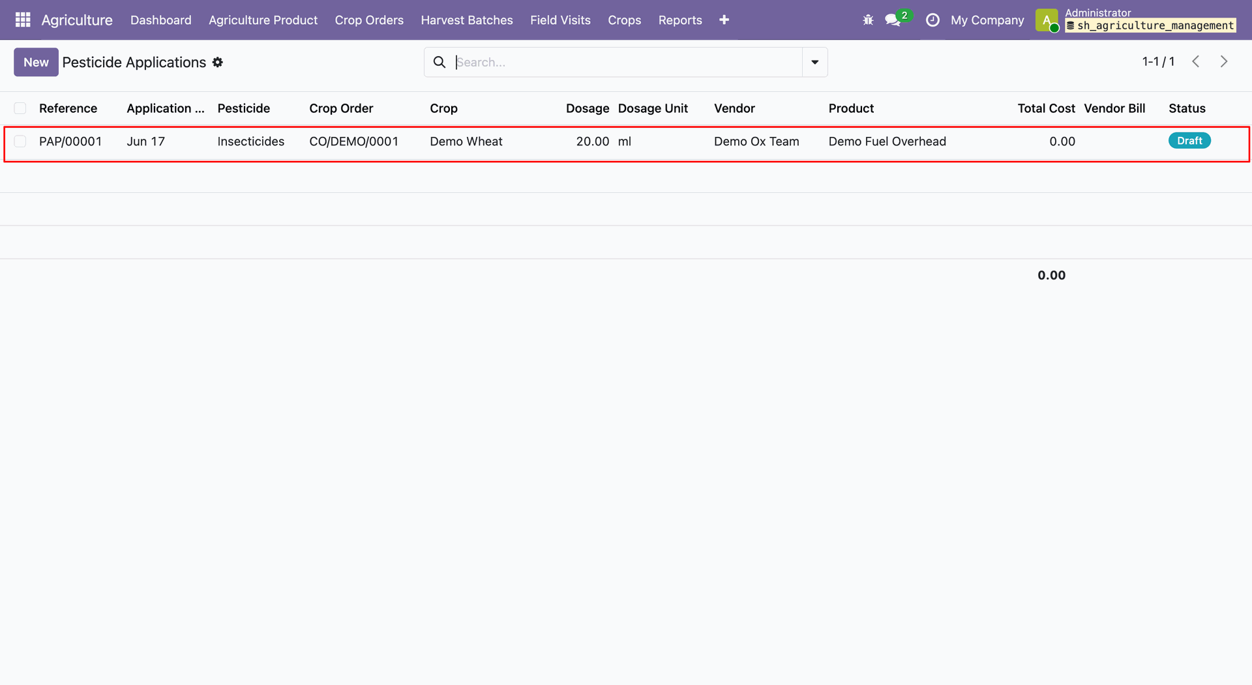Image resolution: width=1252 pixels, height=685 pixels.
Task: Click into the Search input field
Action: click(x=628, y=63)
